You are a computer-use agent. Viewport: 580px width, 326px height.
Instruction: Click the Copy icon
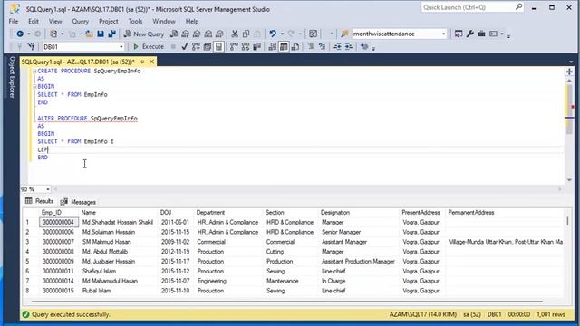[246, 34]
